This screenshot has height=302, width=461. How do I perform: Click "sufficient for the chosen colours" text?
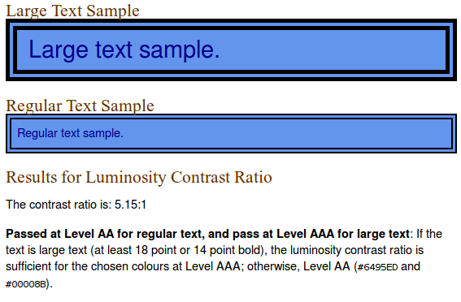click(94, 266)
